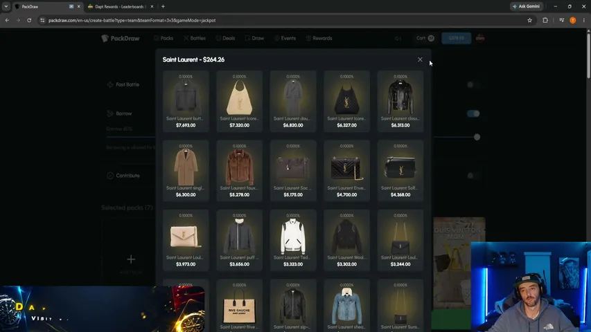Open the Draw navigation item
Screen dimensions: 591x332
[x=255, y=38]
